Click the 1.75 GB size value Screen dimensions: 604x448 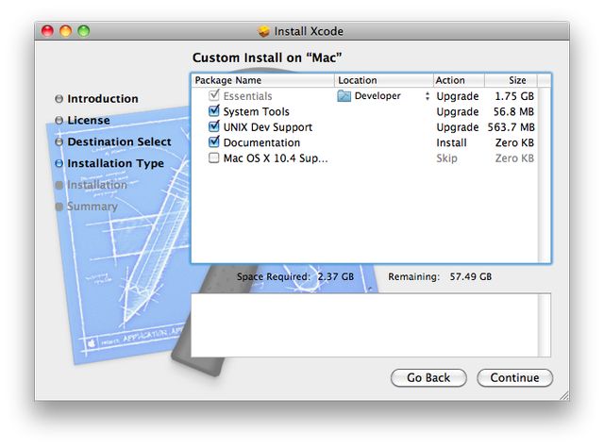514,96
